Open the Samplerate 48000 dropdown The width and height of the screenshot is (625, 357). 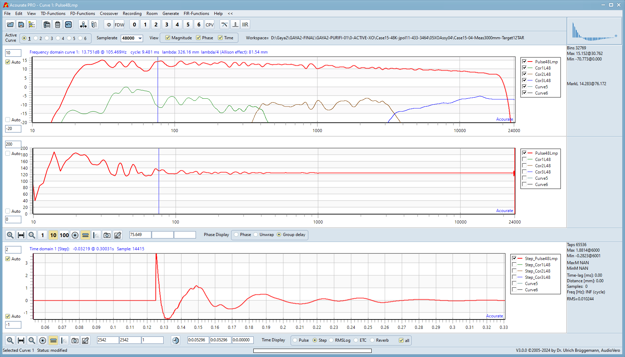pos(140,38)
